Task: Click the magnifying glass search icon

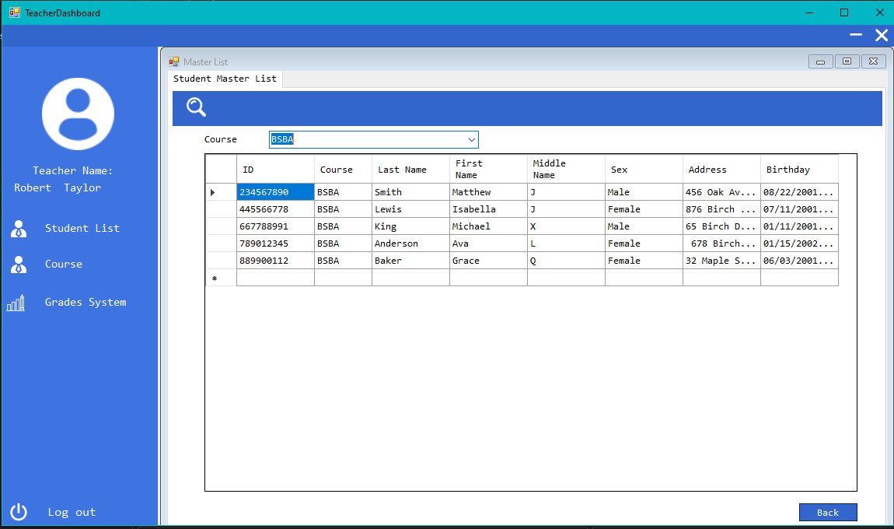Action: tap(197, 107)
